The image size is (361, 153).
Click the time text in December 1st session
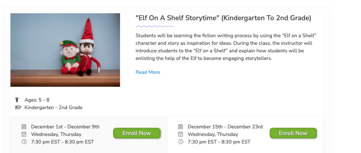[x=62, y=142]
